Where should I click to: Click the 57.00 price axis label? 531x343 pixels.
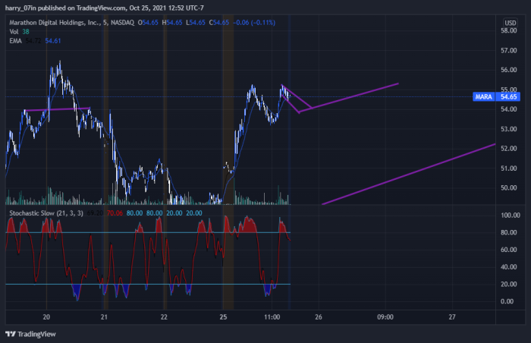point(509,51)
